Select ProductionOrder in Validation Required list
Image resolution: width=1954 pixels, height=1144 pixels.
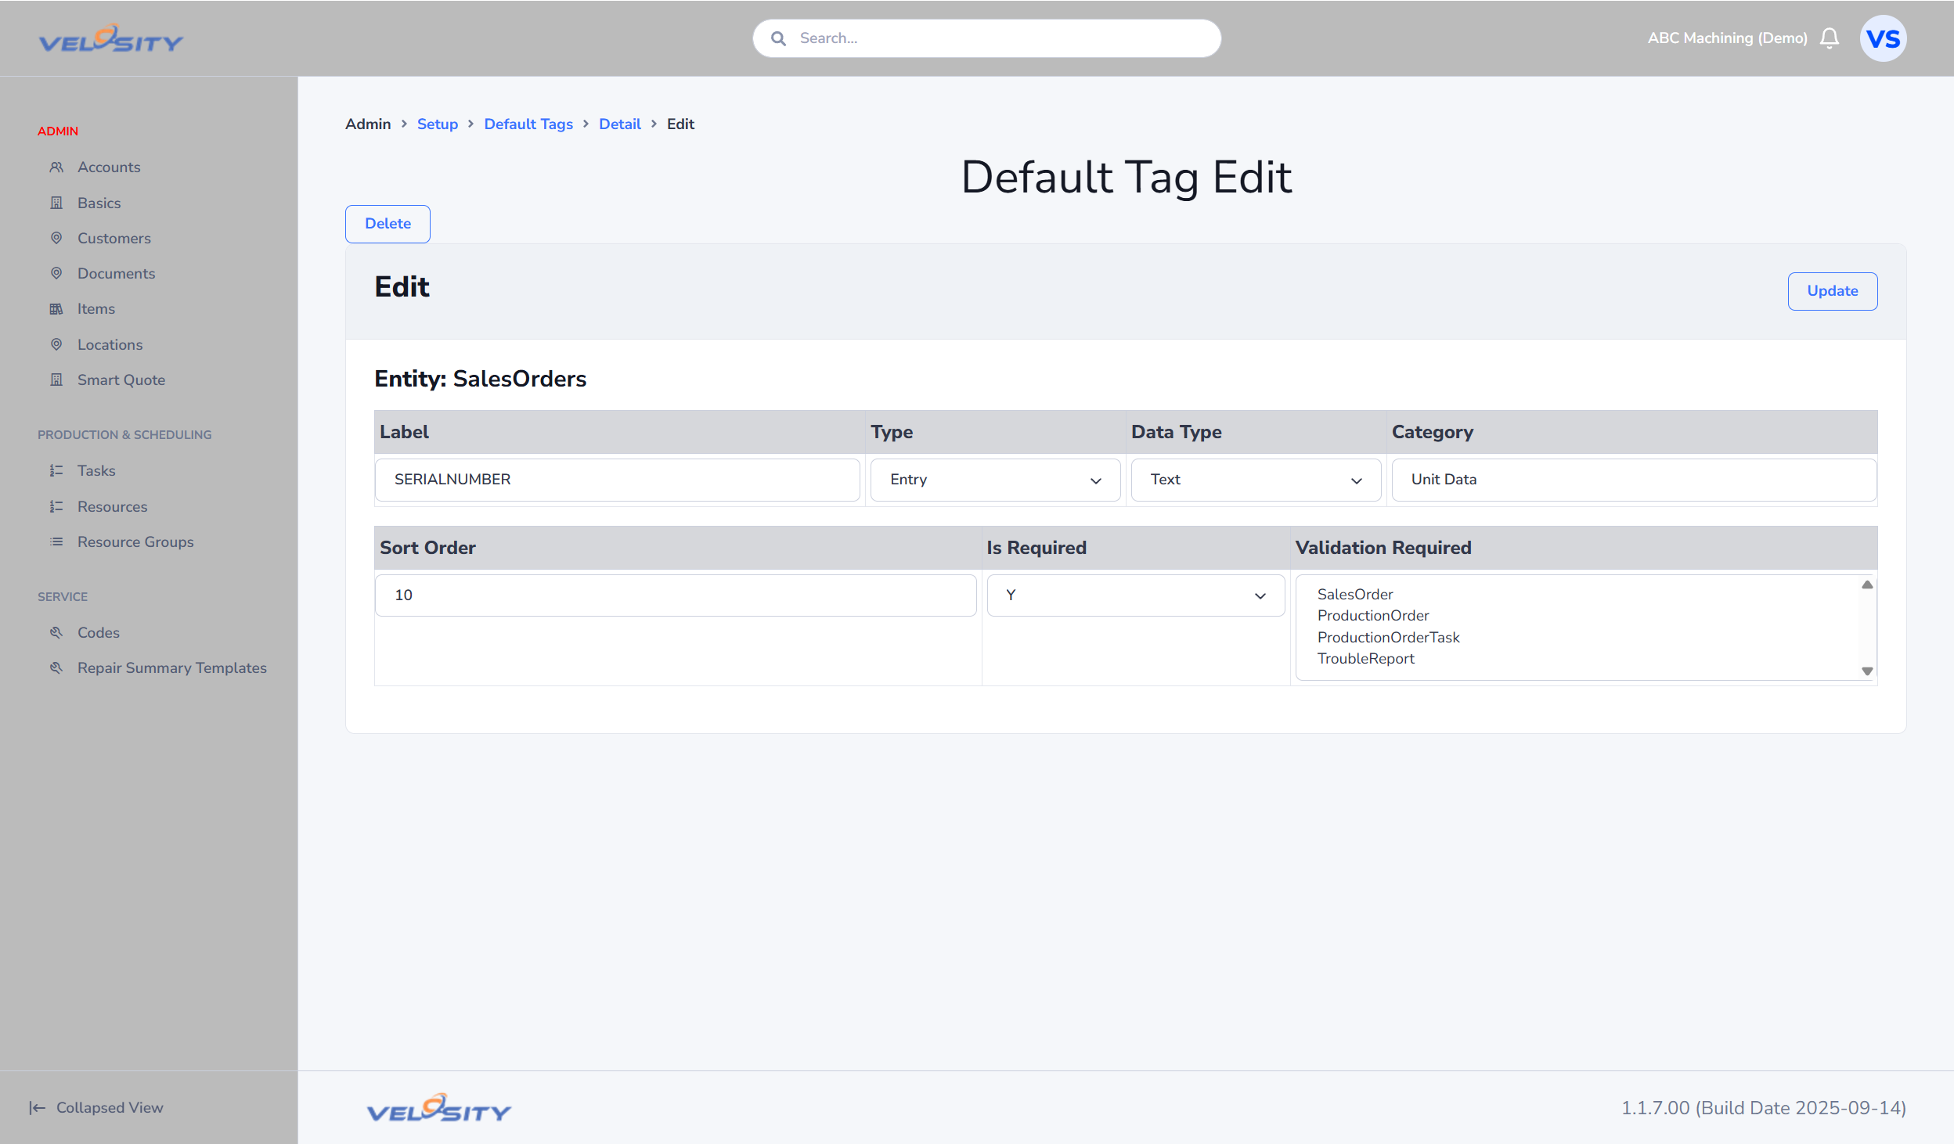point(1373,616)
